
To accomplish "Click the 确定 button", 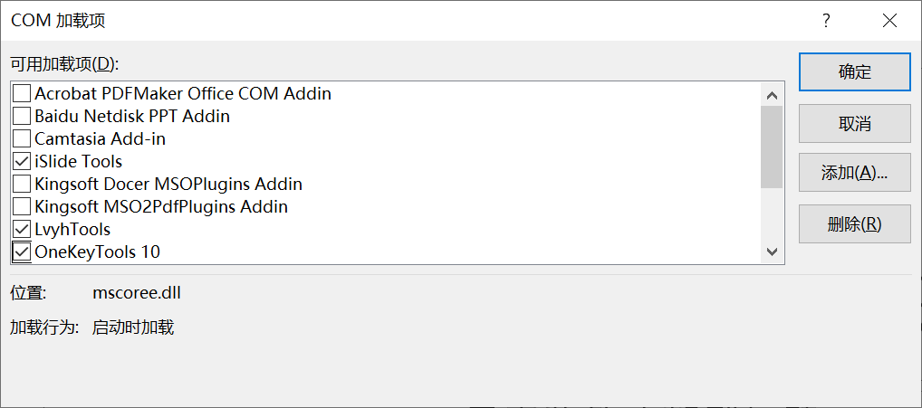I will click(854, 72).
